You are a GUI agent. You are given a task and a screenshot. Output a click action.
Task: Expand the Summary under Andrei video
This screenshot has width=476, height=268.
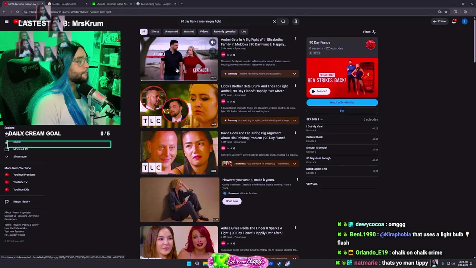260,74
